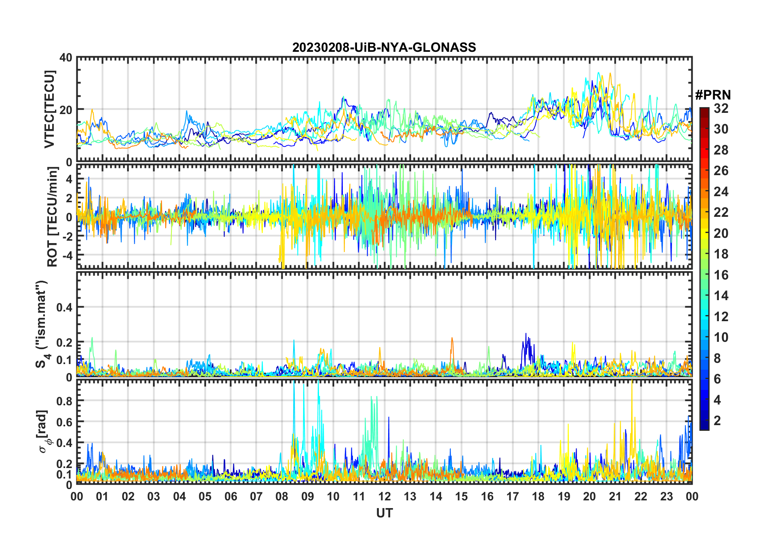Image resolution: width=769 pixels, height=538 pixels.
Task: Click the S4 ("ism.mat") y-axis label
Action: click(x=42, y=324)
